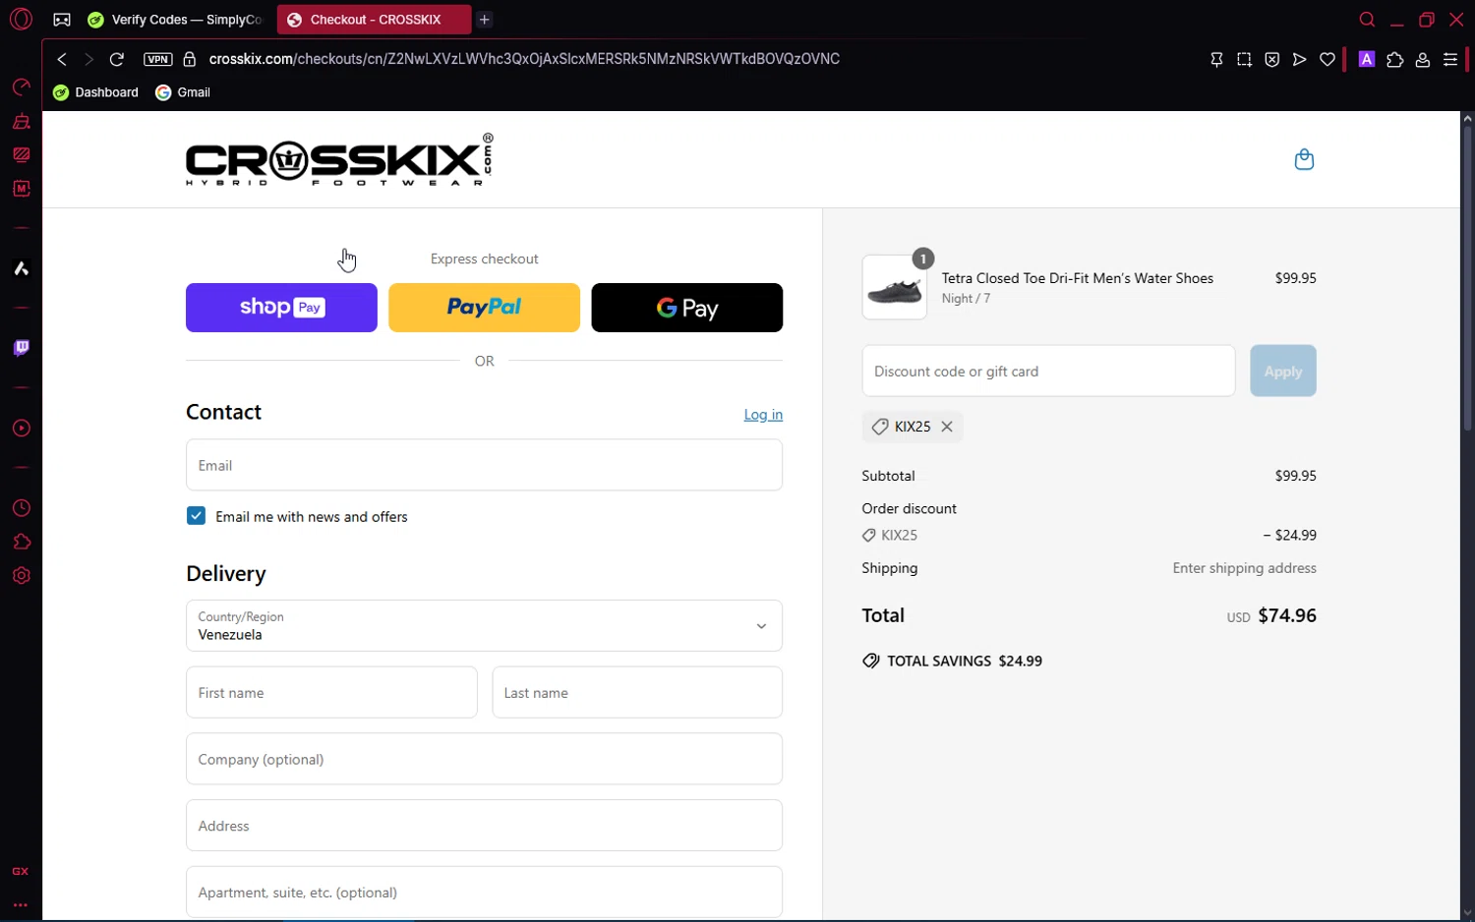Open the tab islands workspace icon

pyautogui.click(x=62, y=20)
